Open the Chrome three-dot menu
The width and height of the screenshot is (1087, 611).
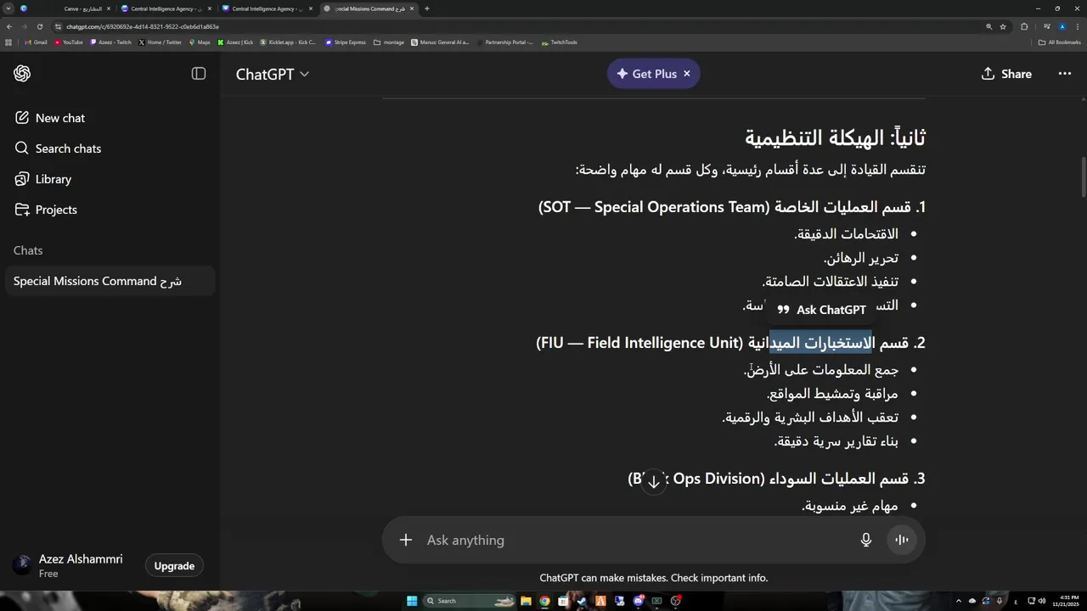pyautogui.click(x=1078, y=26)
